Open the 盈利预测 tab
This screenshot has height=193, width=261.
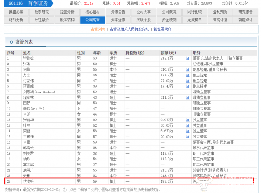point(220,12)
